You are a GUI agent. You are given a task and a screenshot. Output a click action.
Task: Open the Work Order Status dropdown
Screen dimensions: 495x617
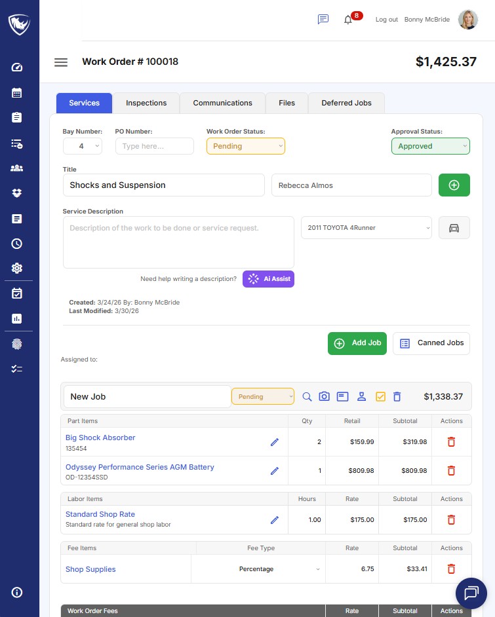246,146
